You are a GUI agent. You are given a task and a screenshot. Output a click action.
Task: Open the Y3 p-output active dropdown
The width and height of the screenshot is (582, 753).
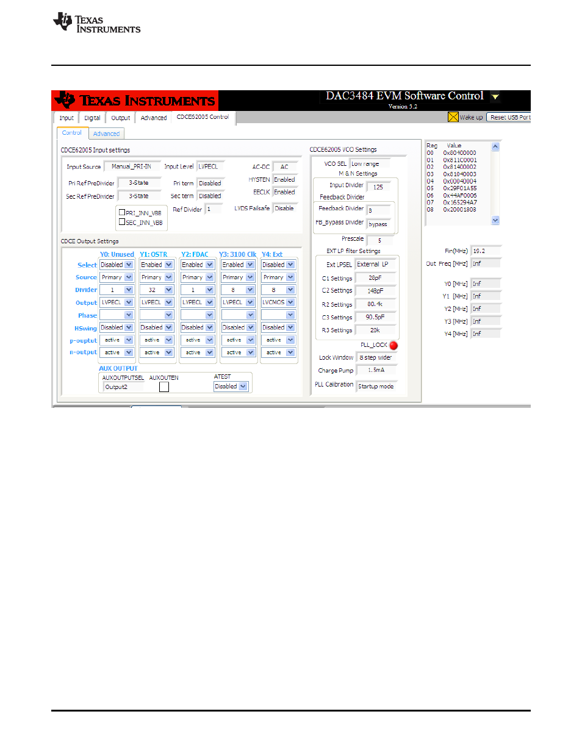239,340
